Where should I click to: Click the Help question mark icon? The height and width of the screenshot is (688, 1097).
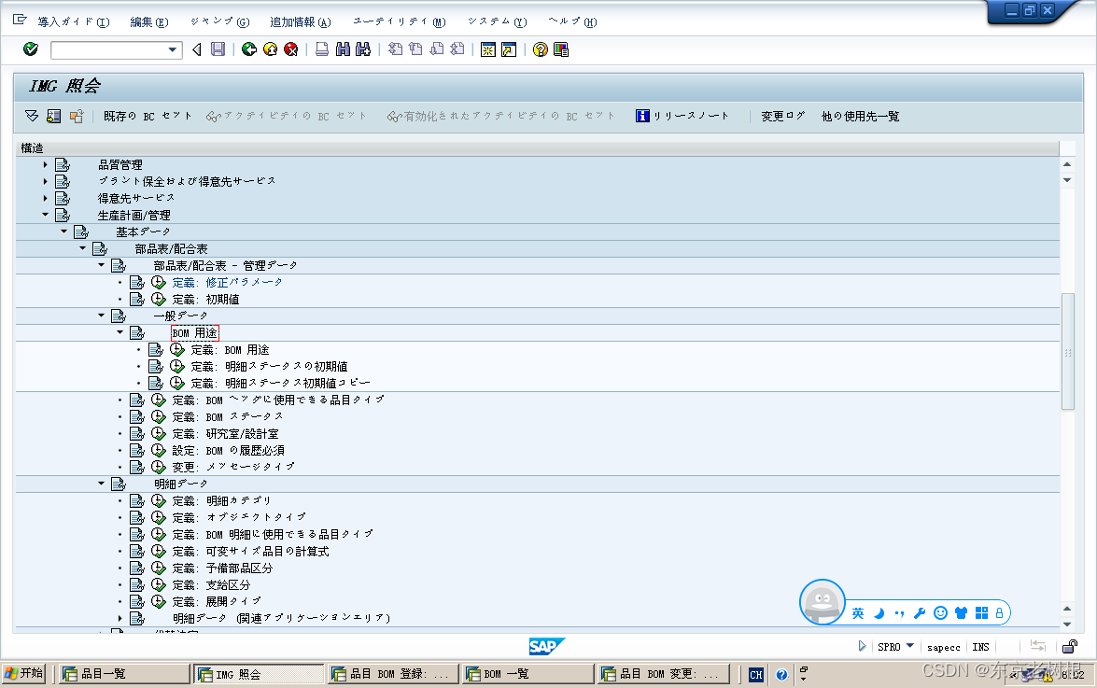(x=540, y=49)
